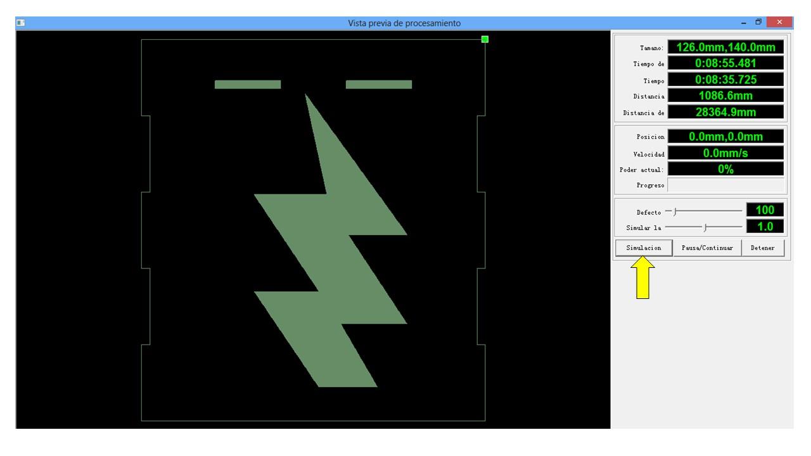The height and width of the screenshot is (456, 811).
Task: Click the Simular la value field showing 1.0
Action: tap(765, 227)
